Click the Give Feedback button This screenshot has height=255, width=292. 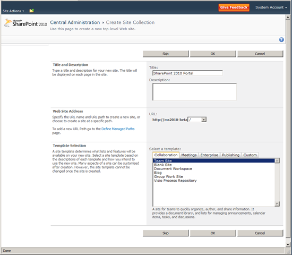pyautogui.click(x=234, y=7)
